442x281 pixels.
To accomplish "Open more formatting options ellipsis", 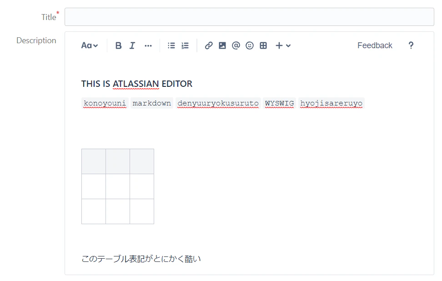I will pos(148,45).
